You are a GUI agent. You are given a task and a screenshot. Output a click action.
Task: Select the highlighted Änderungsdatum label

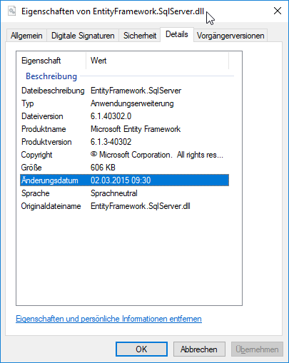tap(50, 180)
